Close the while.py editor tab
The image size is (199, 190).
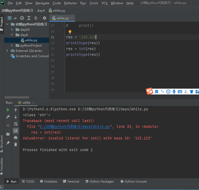[72, 18]
